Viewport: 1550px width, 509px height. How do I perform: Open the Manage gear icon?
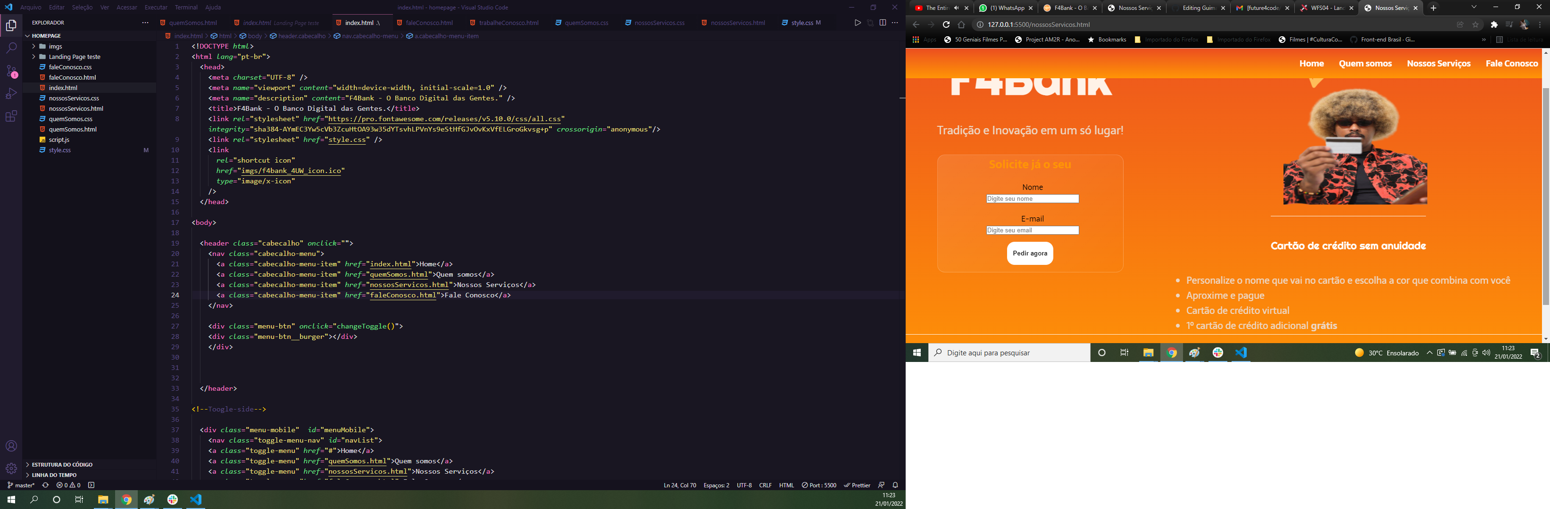click(11, 468)
